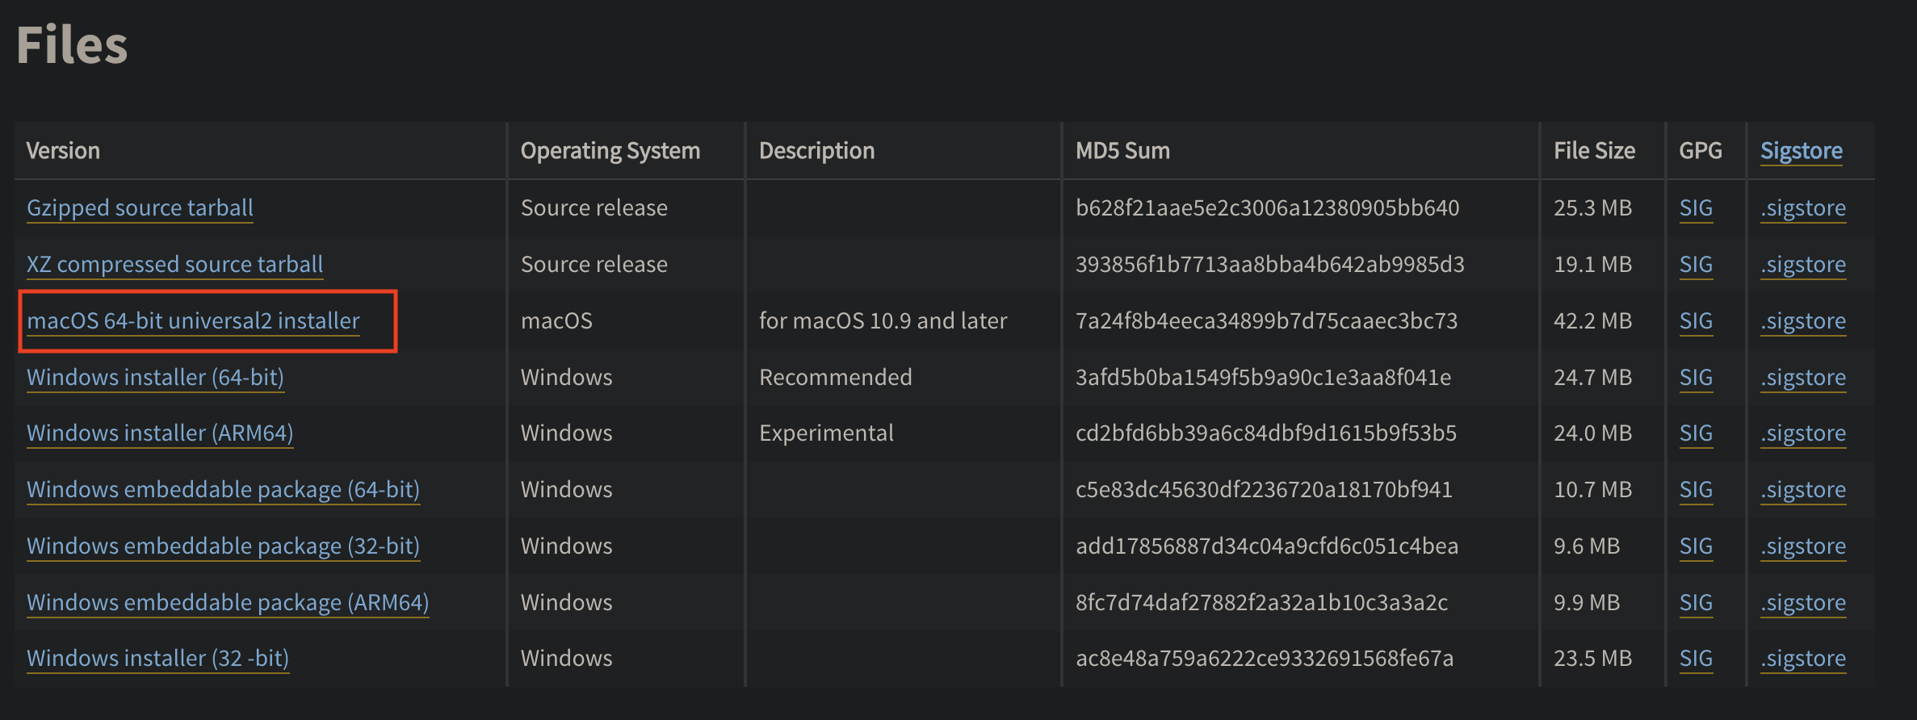The height and width of the screenshot is (720, 1917).
Task: Open the Gzipped source tarball link
Action: [140, 208]
